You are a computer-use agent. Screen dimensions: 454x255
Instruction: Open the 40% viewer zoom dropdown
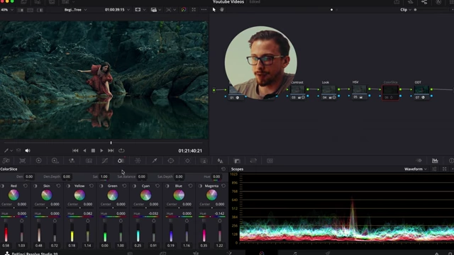(6, 9)
